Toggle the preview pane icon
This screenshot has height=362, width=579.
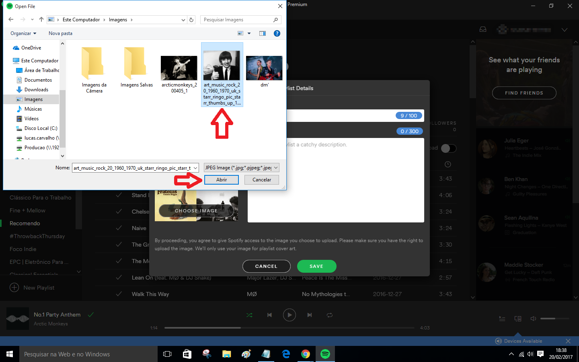point(263,33)
